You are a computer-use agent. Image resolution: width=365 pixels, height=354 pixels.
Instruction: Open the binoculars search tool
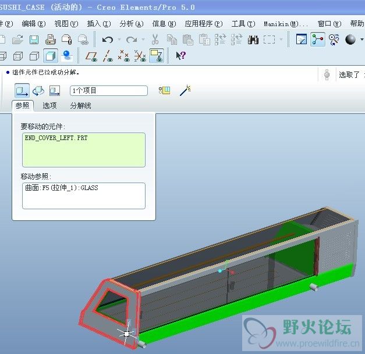[253, 40]
